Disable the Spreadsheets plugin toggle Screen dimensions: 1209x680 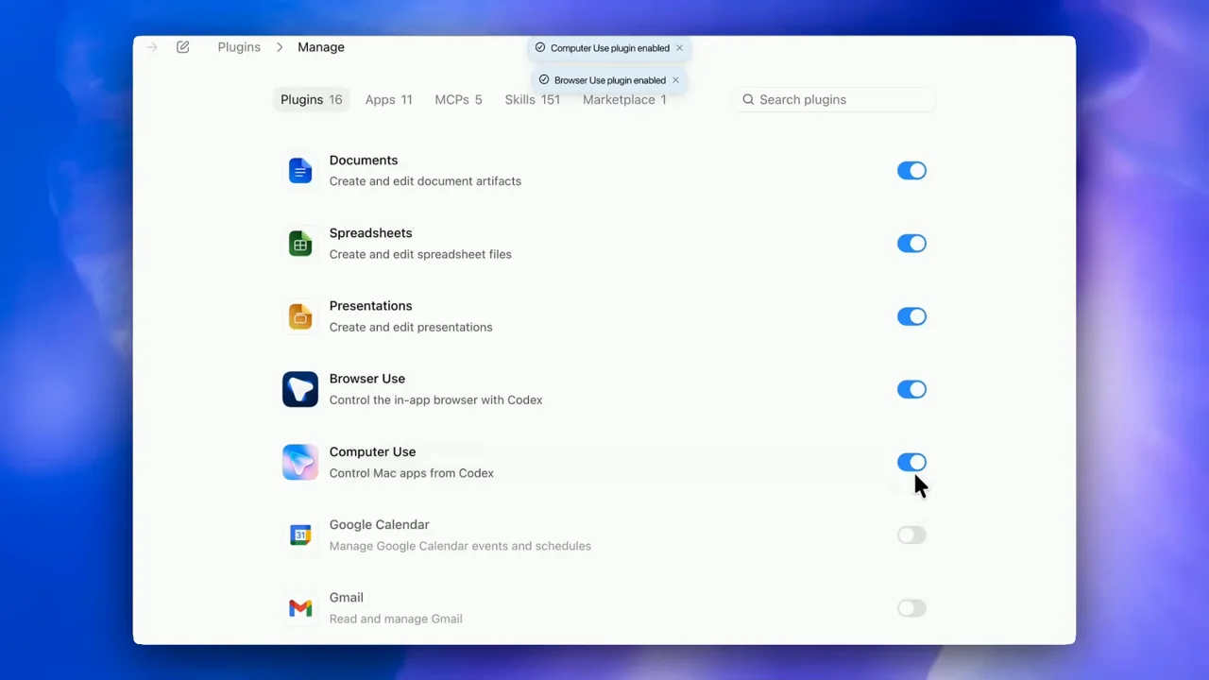[911, 244]
